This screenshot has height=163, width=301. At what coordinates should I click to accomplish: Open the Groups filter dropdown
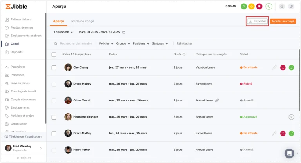[123, 43]
